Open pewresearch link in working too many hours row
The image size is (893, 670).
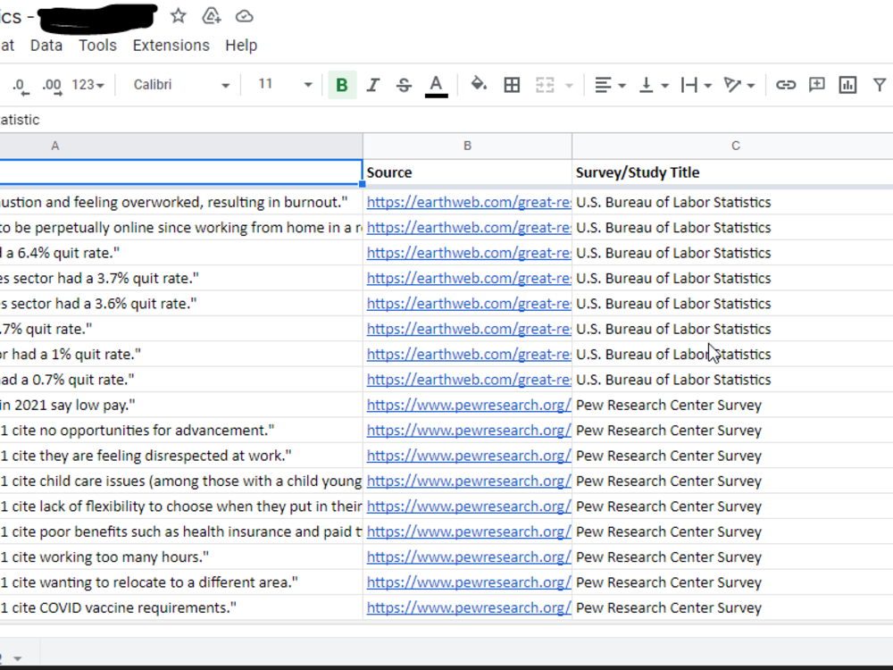(468, 557)
